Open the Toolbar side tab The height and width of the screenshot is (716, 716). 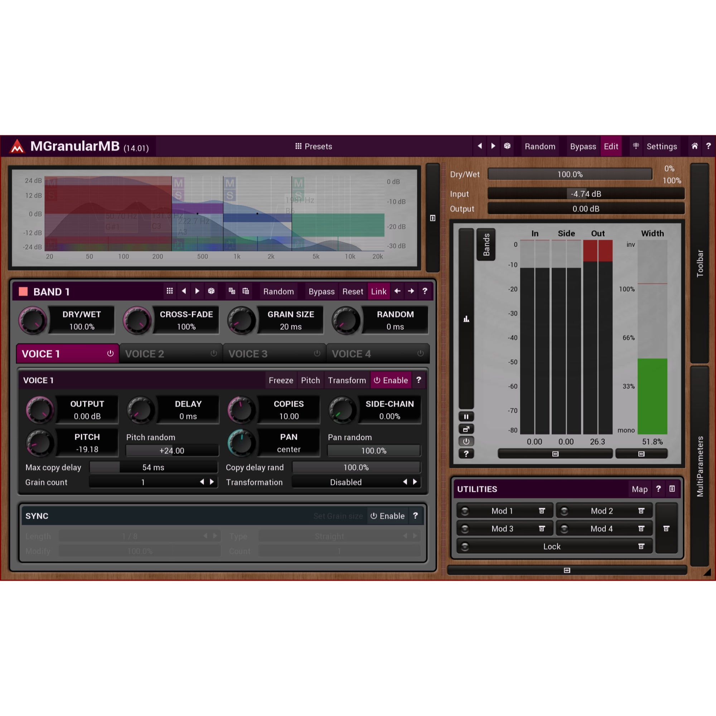tap(700, 263)
